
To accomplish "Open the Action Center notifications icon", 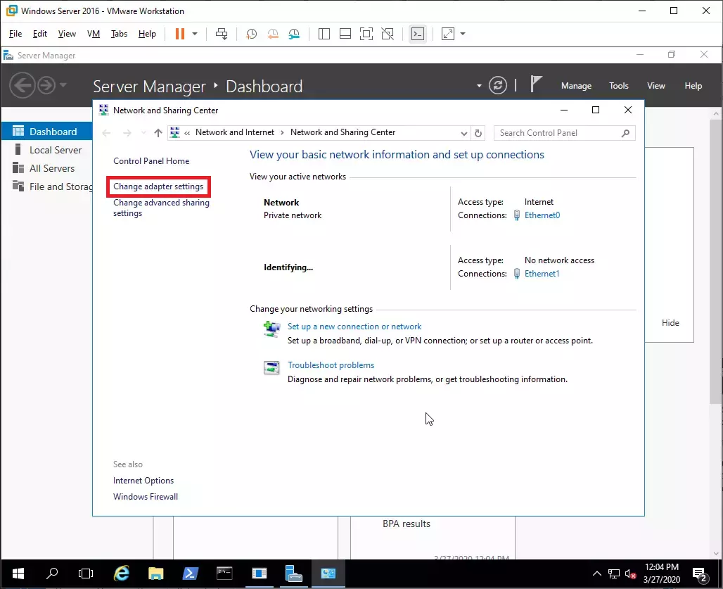I will click(700, 574).
